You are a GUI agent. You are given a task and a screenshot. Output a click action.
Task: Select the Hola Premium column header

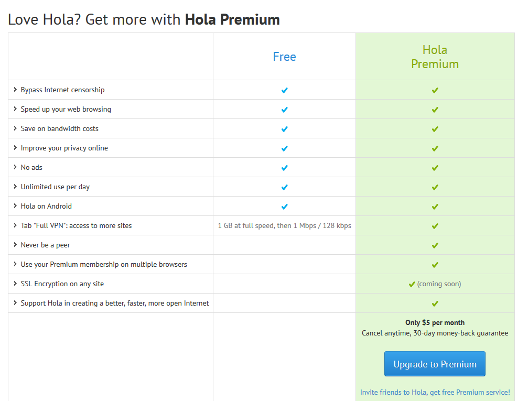click(435, 57)
